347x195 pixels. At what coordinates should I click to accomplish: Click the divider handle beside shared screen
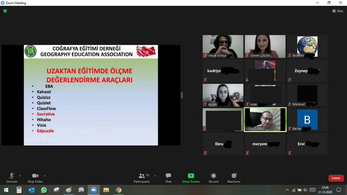tap(182, 95)
